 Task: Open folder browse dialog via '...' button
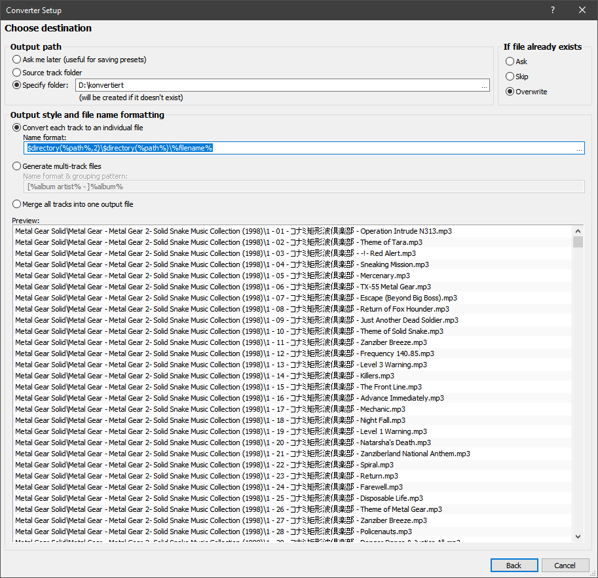[x=484, y=85]
